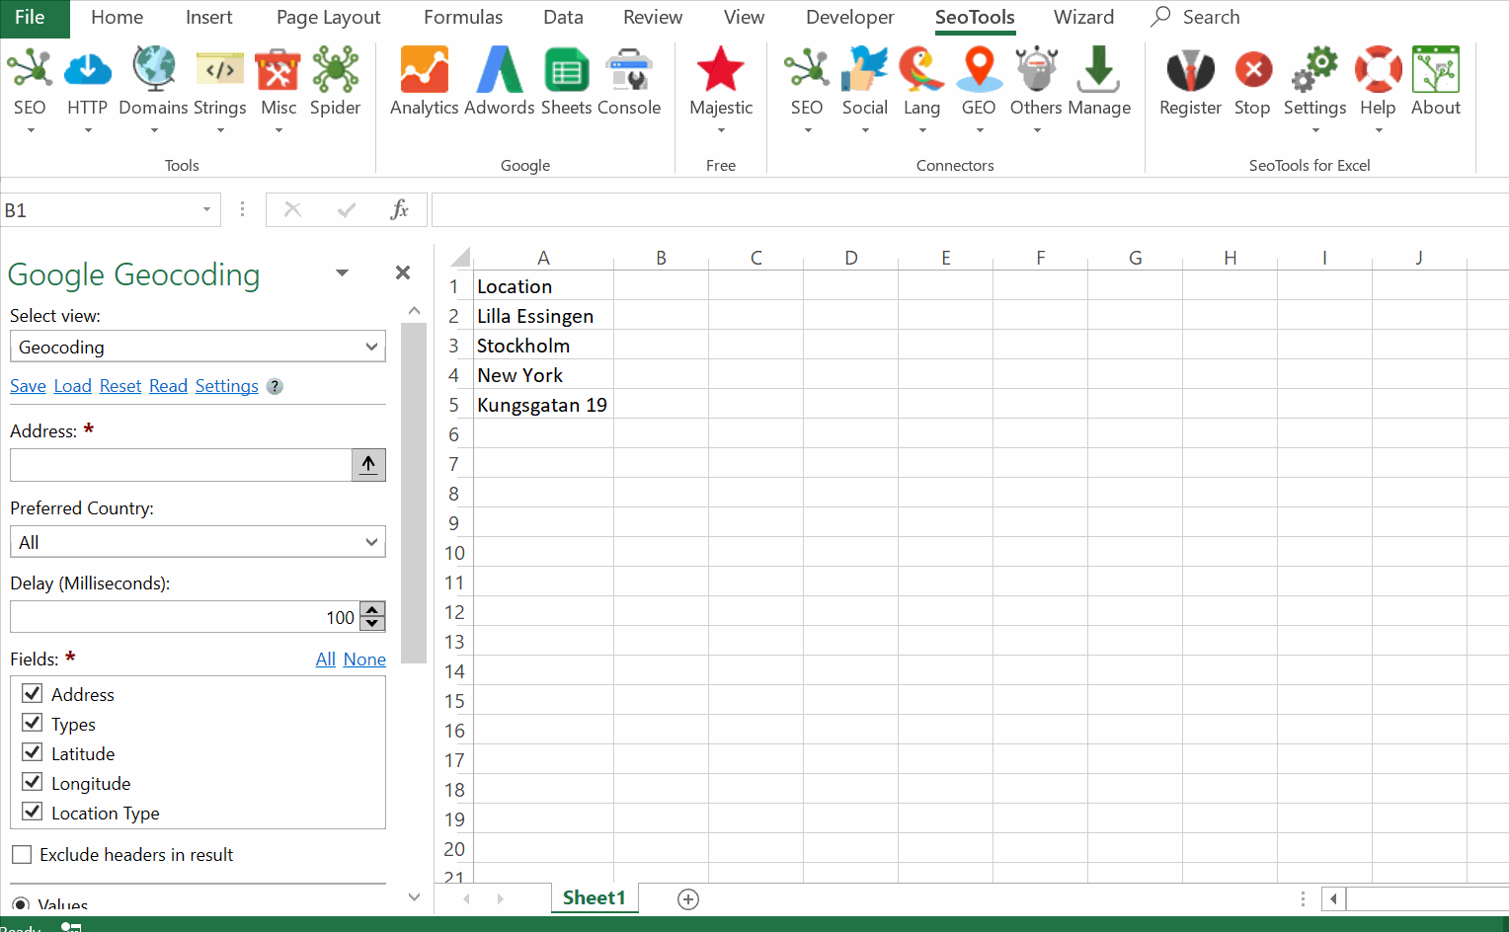Click the Save view link
The height and width of the screenshot is (932, 1509).
pos(28,386)
